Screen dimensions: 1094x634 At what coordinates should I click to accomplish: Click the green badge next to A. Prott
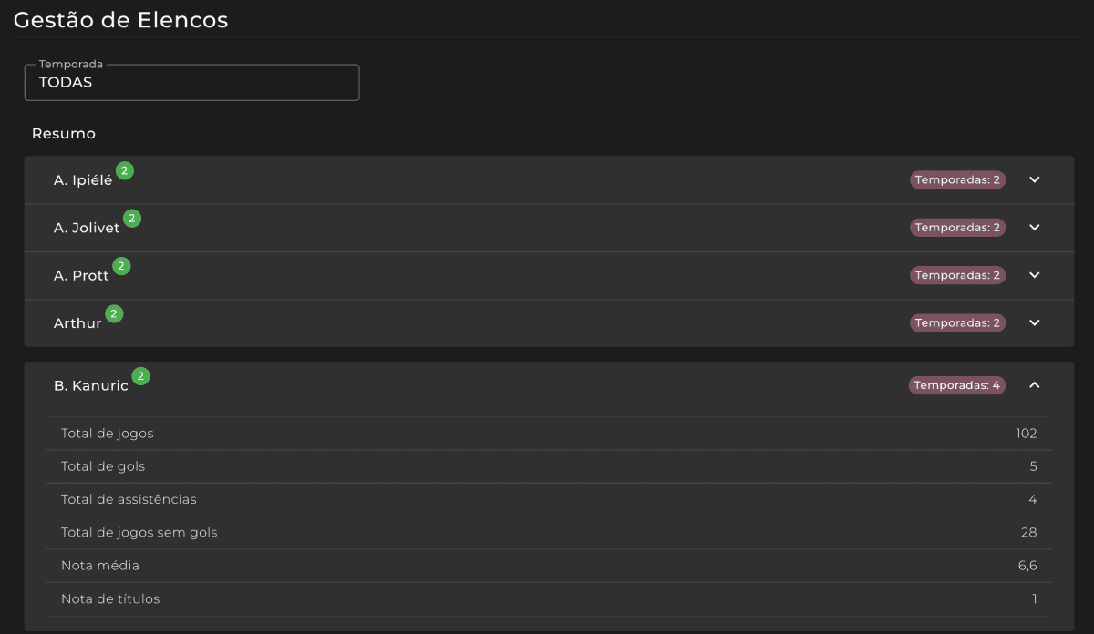pyautogui.click(x=121, y=266)
